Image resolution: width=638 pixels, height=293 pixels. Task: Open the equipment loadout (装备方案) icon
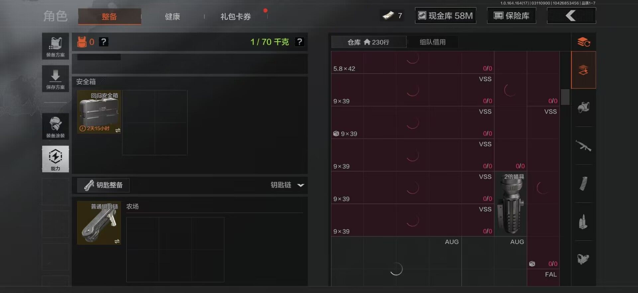pyautogui.click(x=55, y=46)
